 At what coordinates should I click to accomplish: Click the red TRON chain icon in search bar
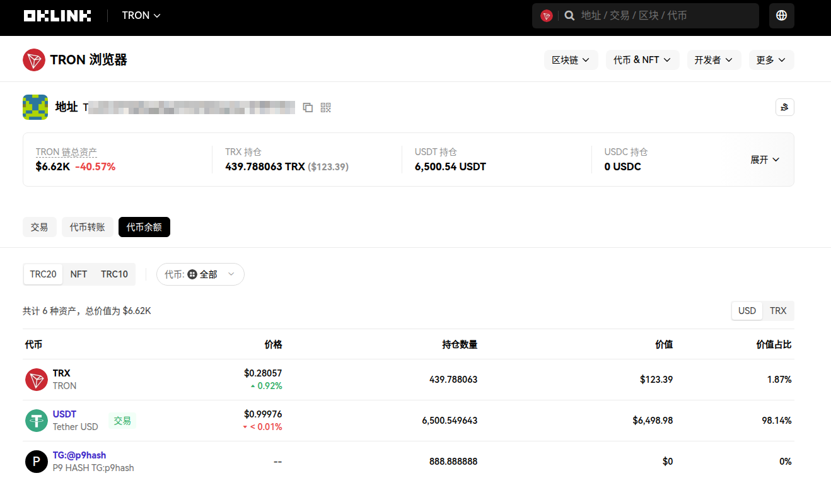tap(547, 16)
